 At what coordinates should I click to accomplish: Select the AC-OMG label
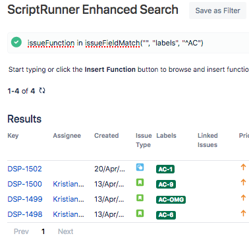coord(171,200)
